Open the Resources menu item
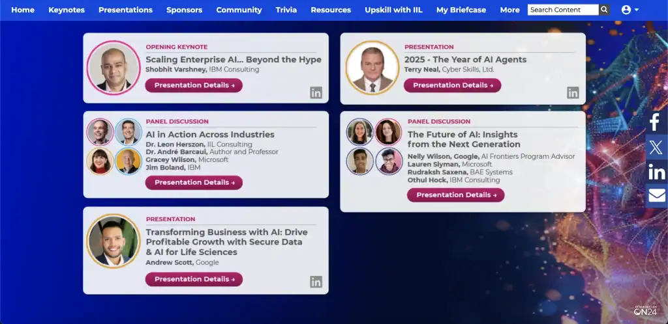Image resolution: width=668 pixels, height=324 pixels. (x=331, y=10)
